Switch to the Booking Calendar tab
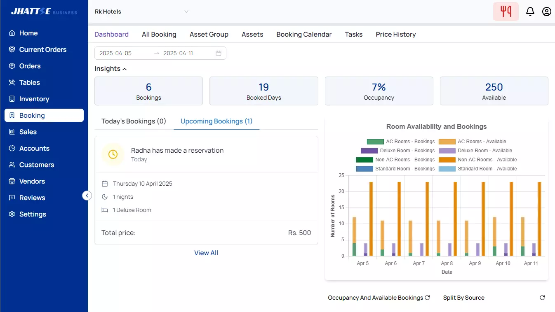 (x=304, y=34)
